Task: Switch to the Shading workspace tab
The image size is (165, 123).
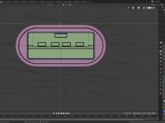Action: [42, 2]
